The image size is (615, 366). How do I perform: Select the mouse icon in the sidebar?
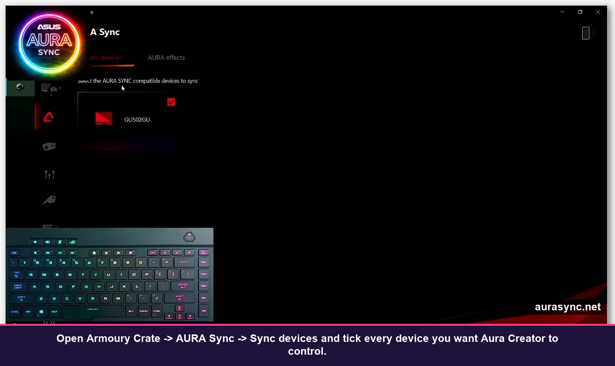[49, 200]
